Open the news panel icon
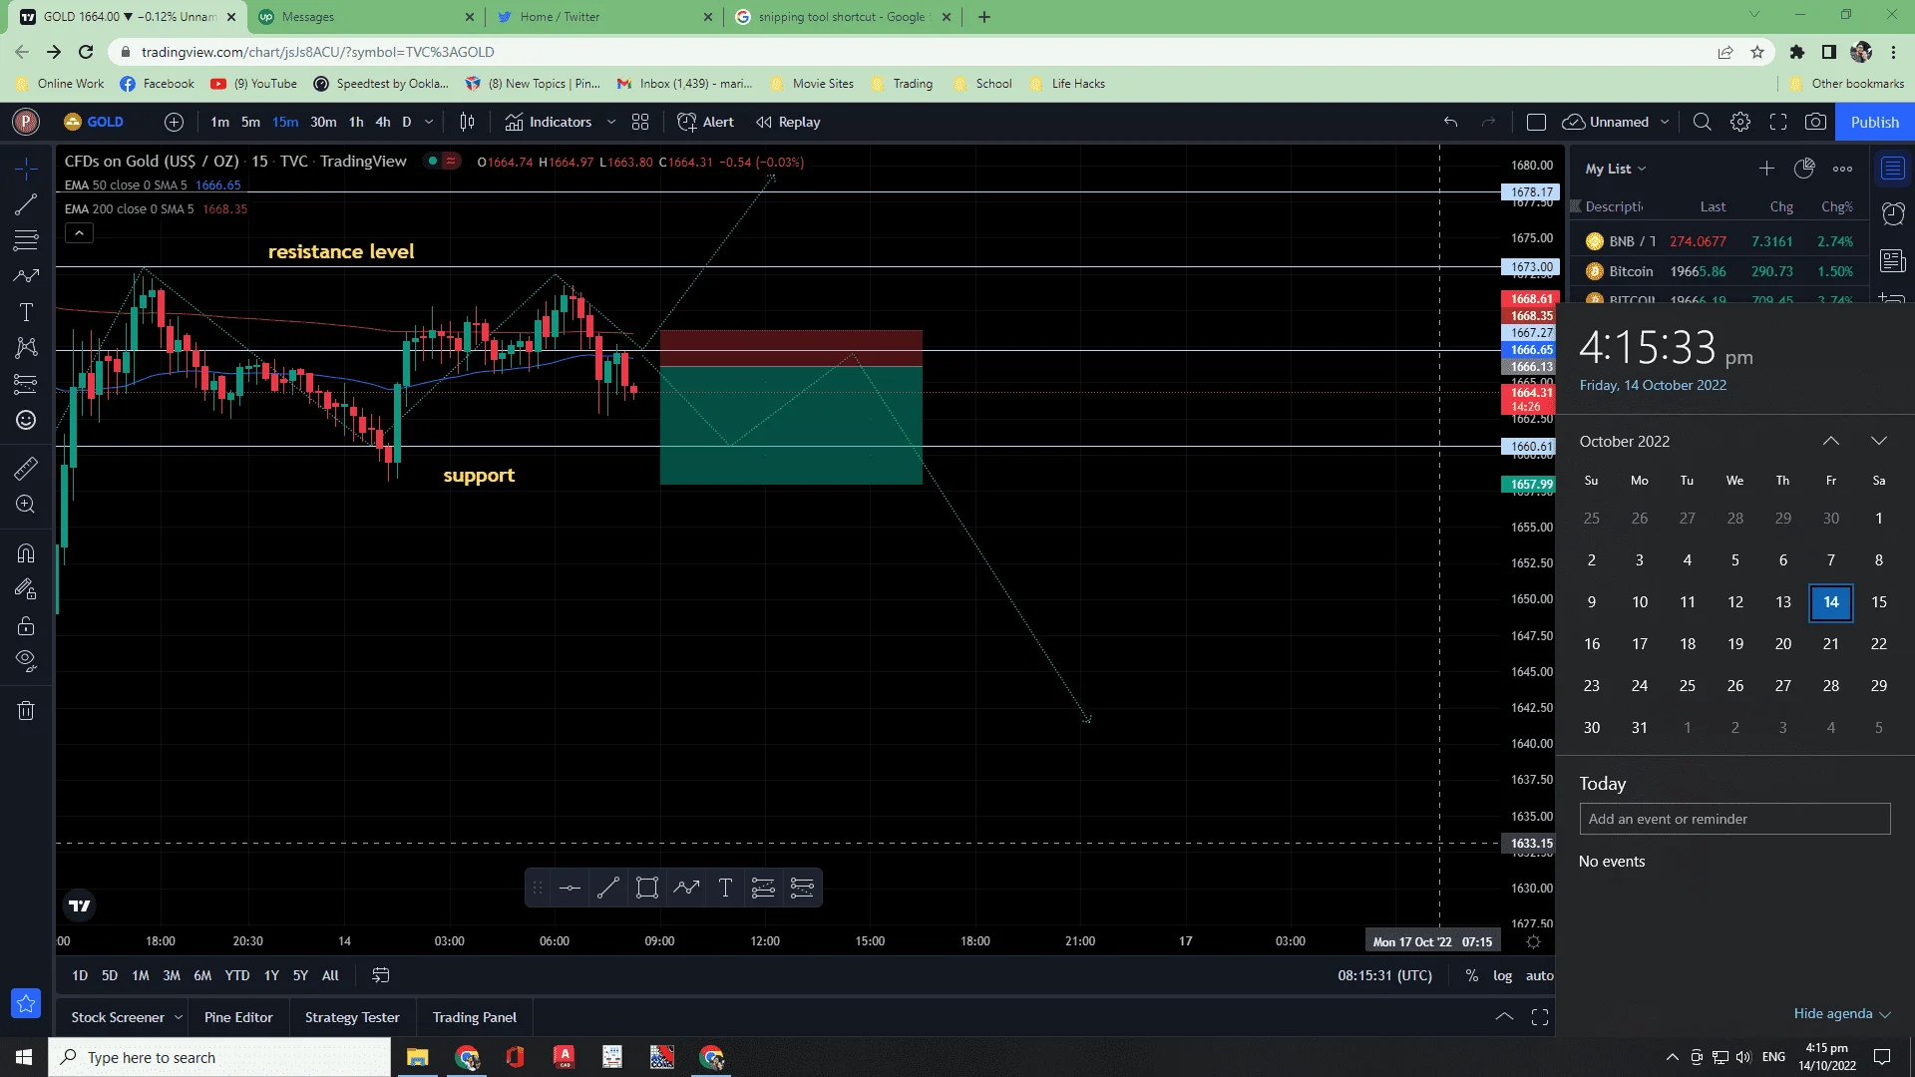1915x1077 pixels. click(1893, 260)
